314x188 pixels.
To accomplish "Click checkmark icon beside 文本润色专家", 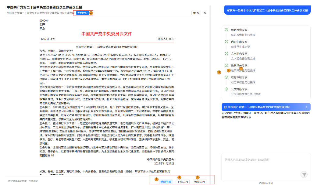I will pos(226,53).
